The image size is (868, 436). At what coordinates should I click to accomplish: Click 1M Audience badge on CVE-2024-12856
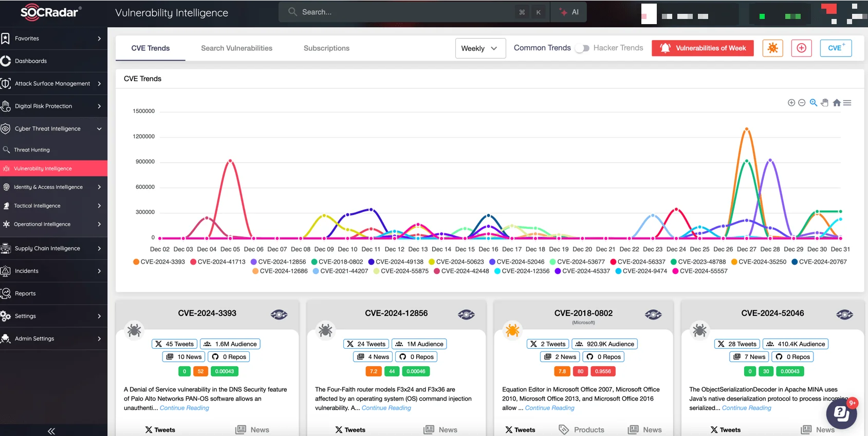pyautogui.click(x=419, y=344)
